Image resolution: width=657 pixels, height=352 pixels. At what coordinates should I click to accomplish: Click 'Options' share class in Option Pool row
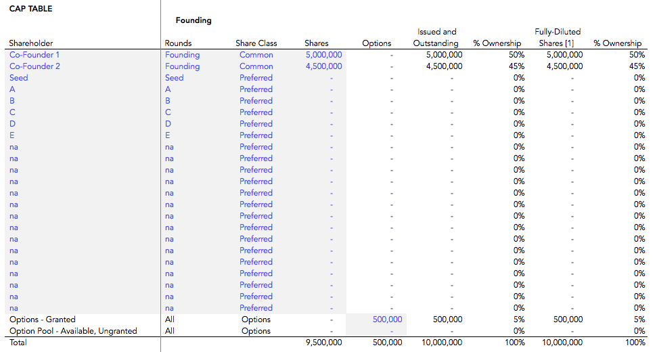tap(256, 331)
